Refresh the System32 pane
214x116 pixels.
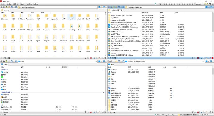pos(16,7)
